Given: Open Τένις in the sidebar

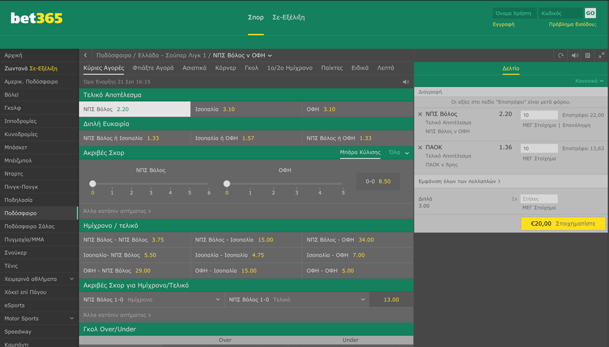Looking at the screenshot, I should [x=39, y=266].
